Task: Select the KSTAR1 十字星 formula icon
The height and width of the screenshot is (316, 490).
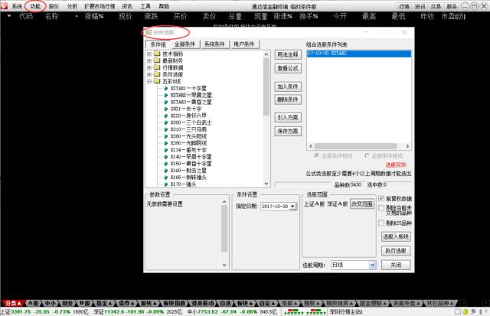Action: [165, 87]
